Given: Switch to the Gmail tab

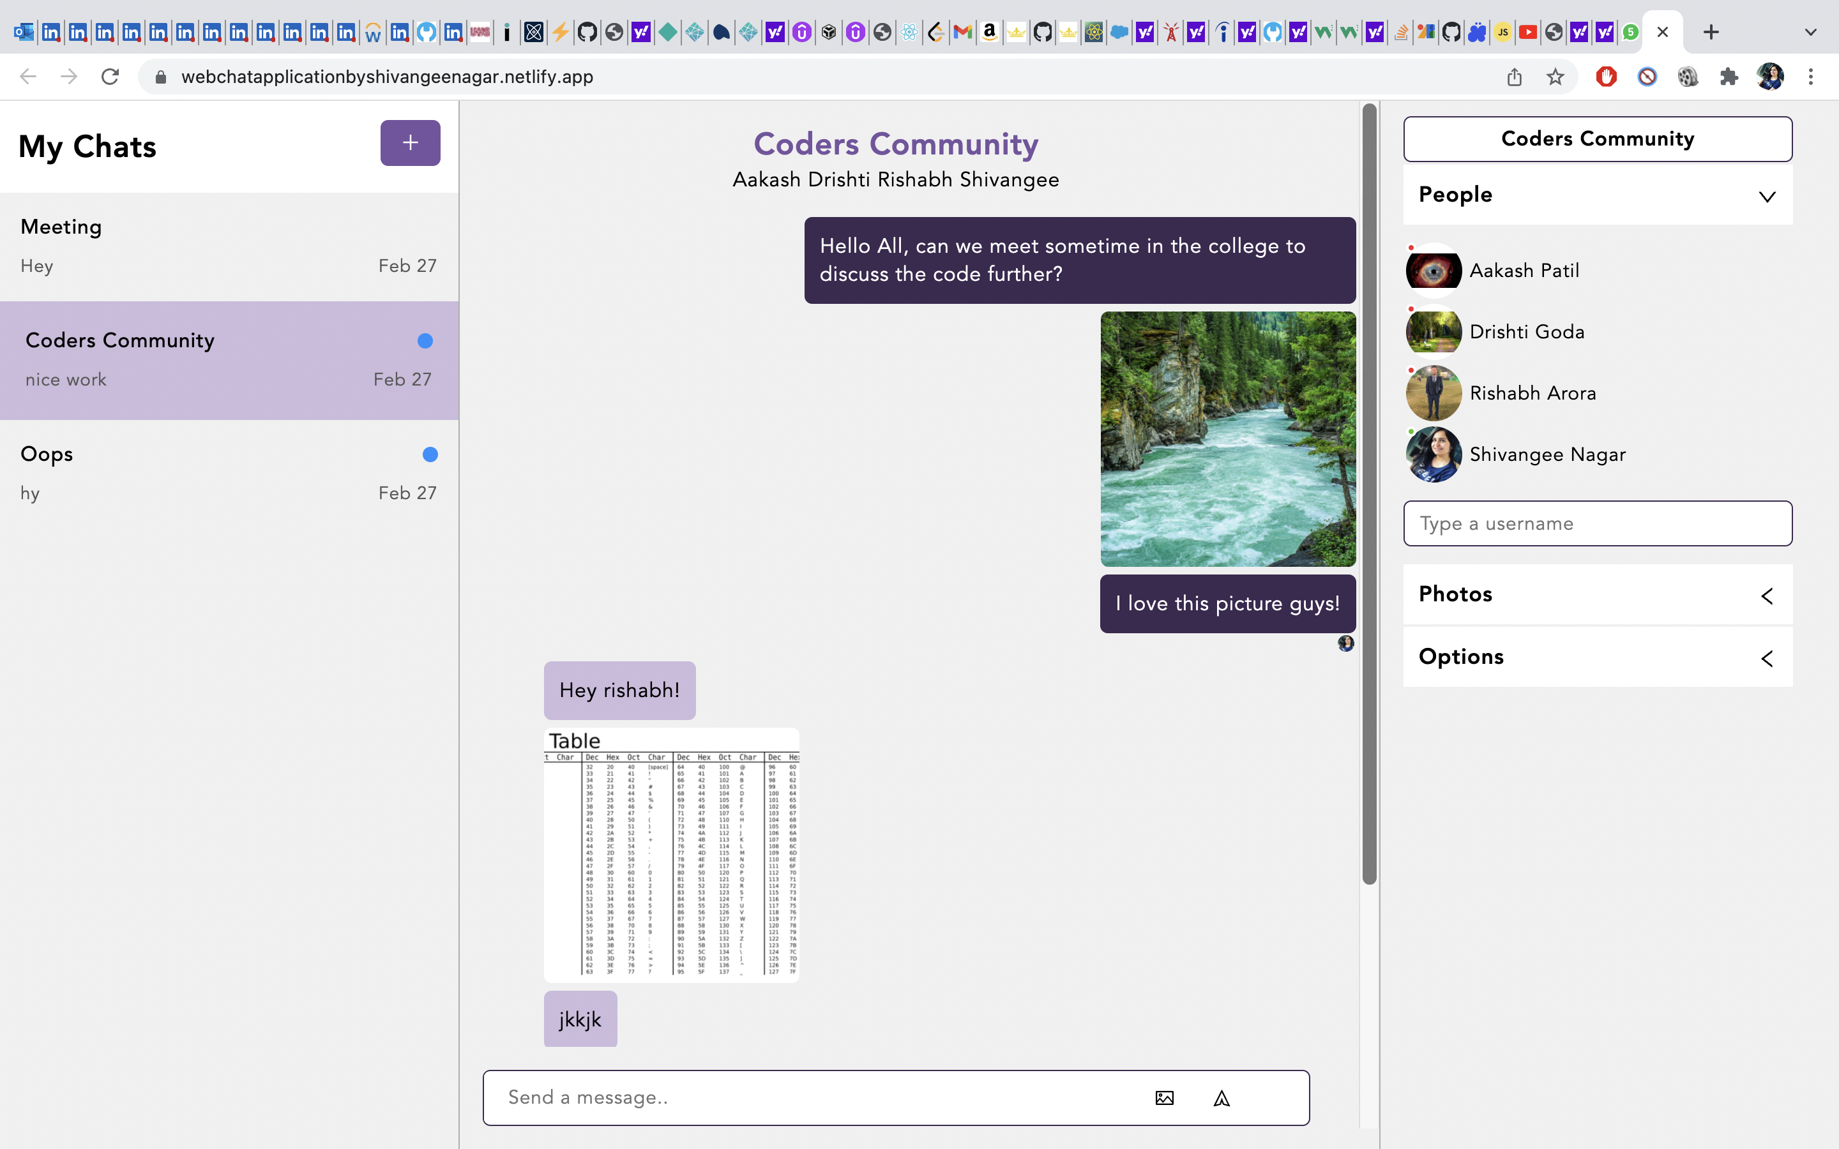Looking at the screenshot, I should [962, 32].
